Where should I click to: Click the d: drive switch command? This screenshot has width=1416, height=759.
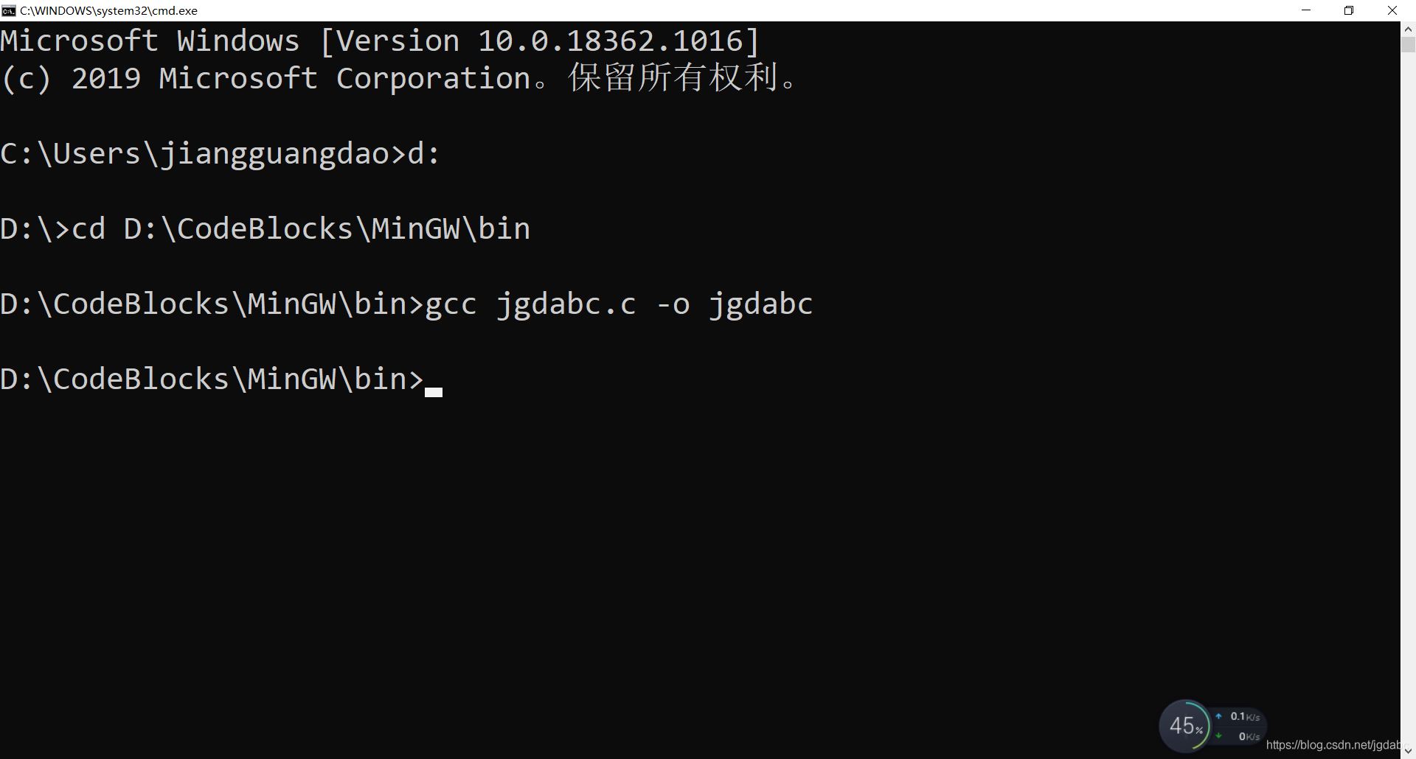coord(424,154)
